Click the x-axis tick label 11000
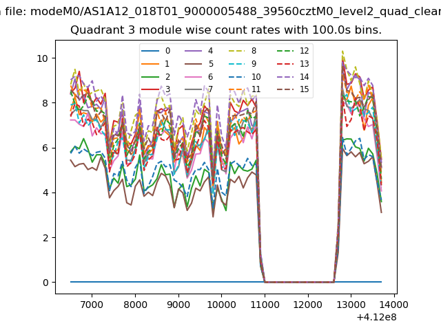The height and width of the screenshot is (330, 441). [265, 304]
